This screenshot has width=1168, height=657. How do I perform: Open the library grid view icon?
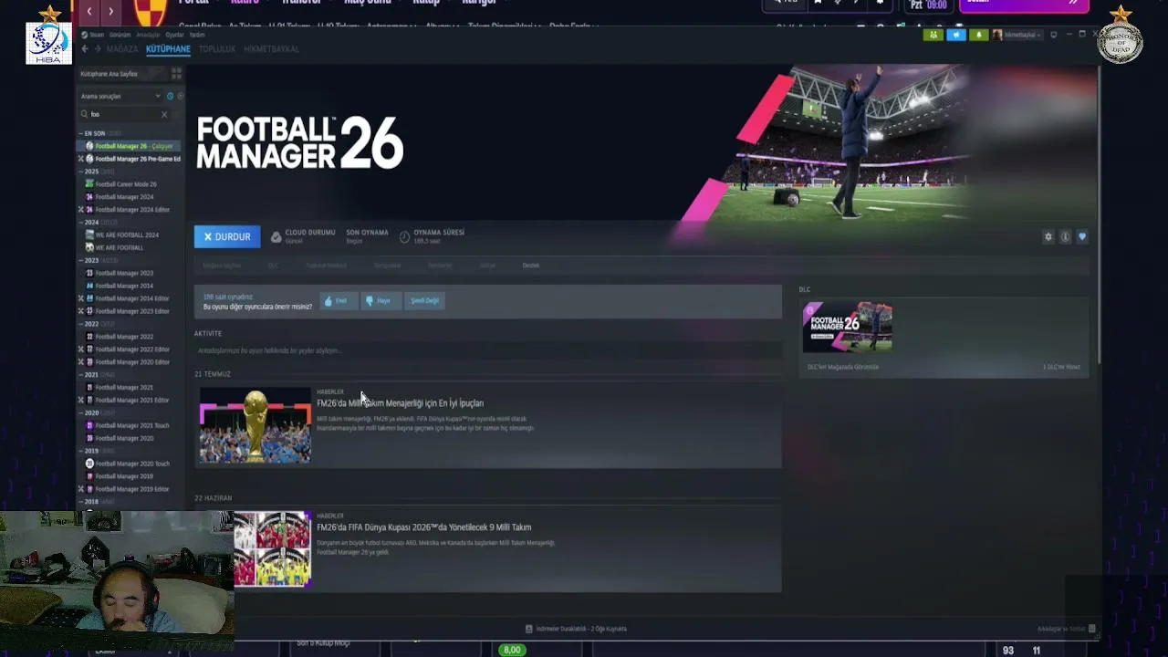pyautogui.click(x=176, y=73)
